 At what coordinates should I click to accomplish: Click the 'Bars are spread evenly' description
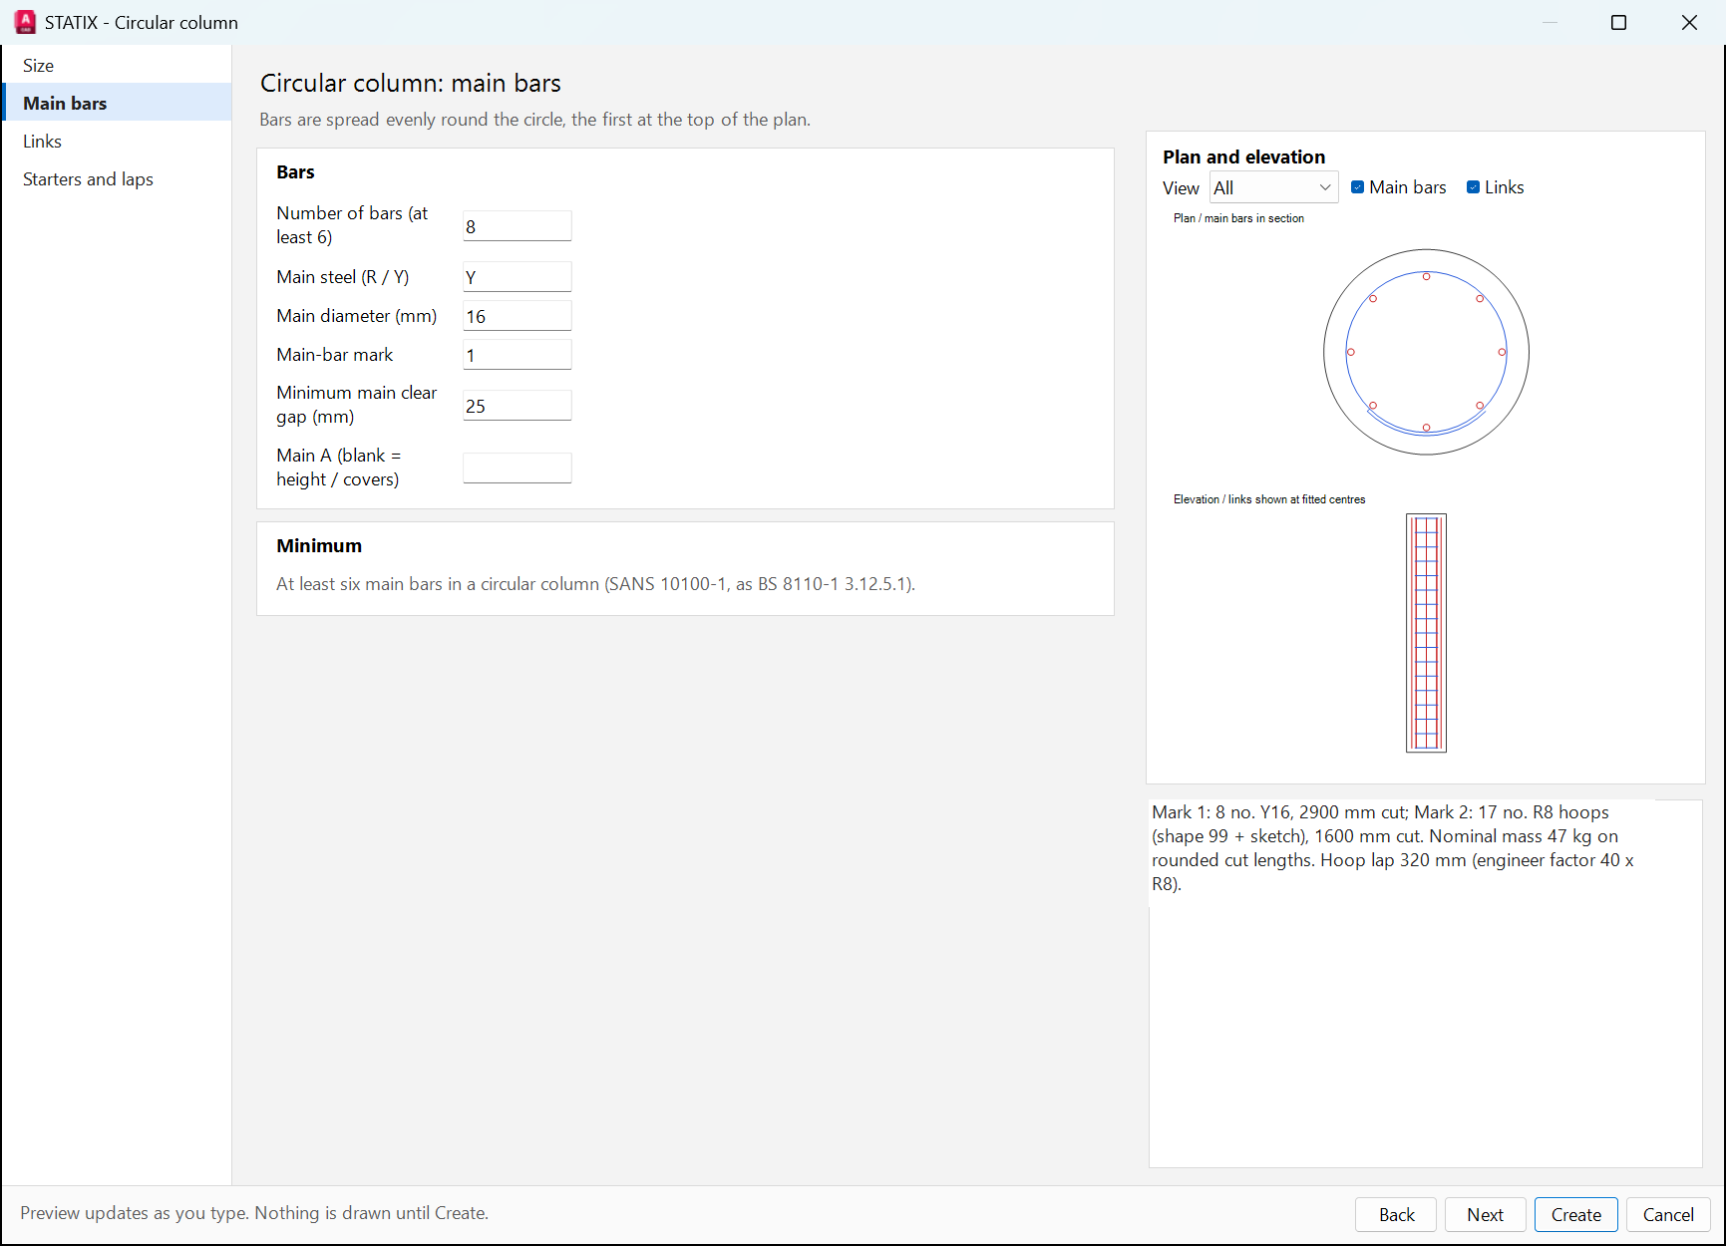pyautogui.click(x=534, y=120)
